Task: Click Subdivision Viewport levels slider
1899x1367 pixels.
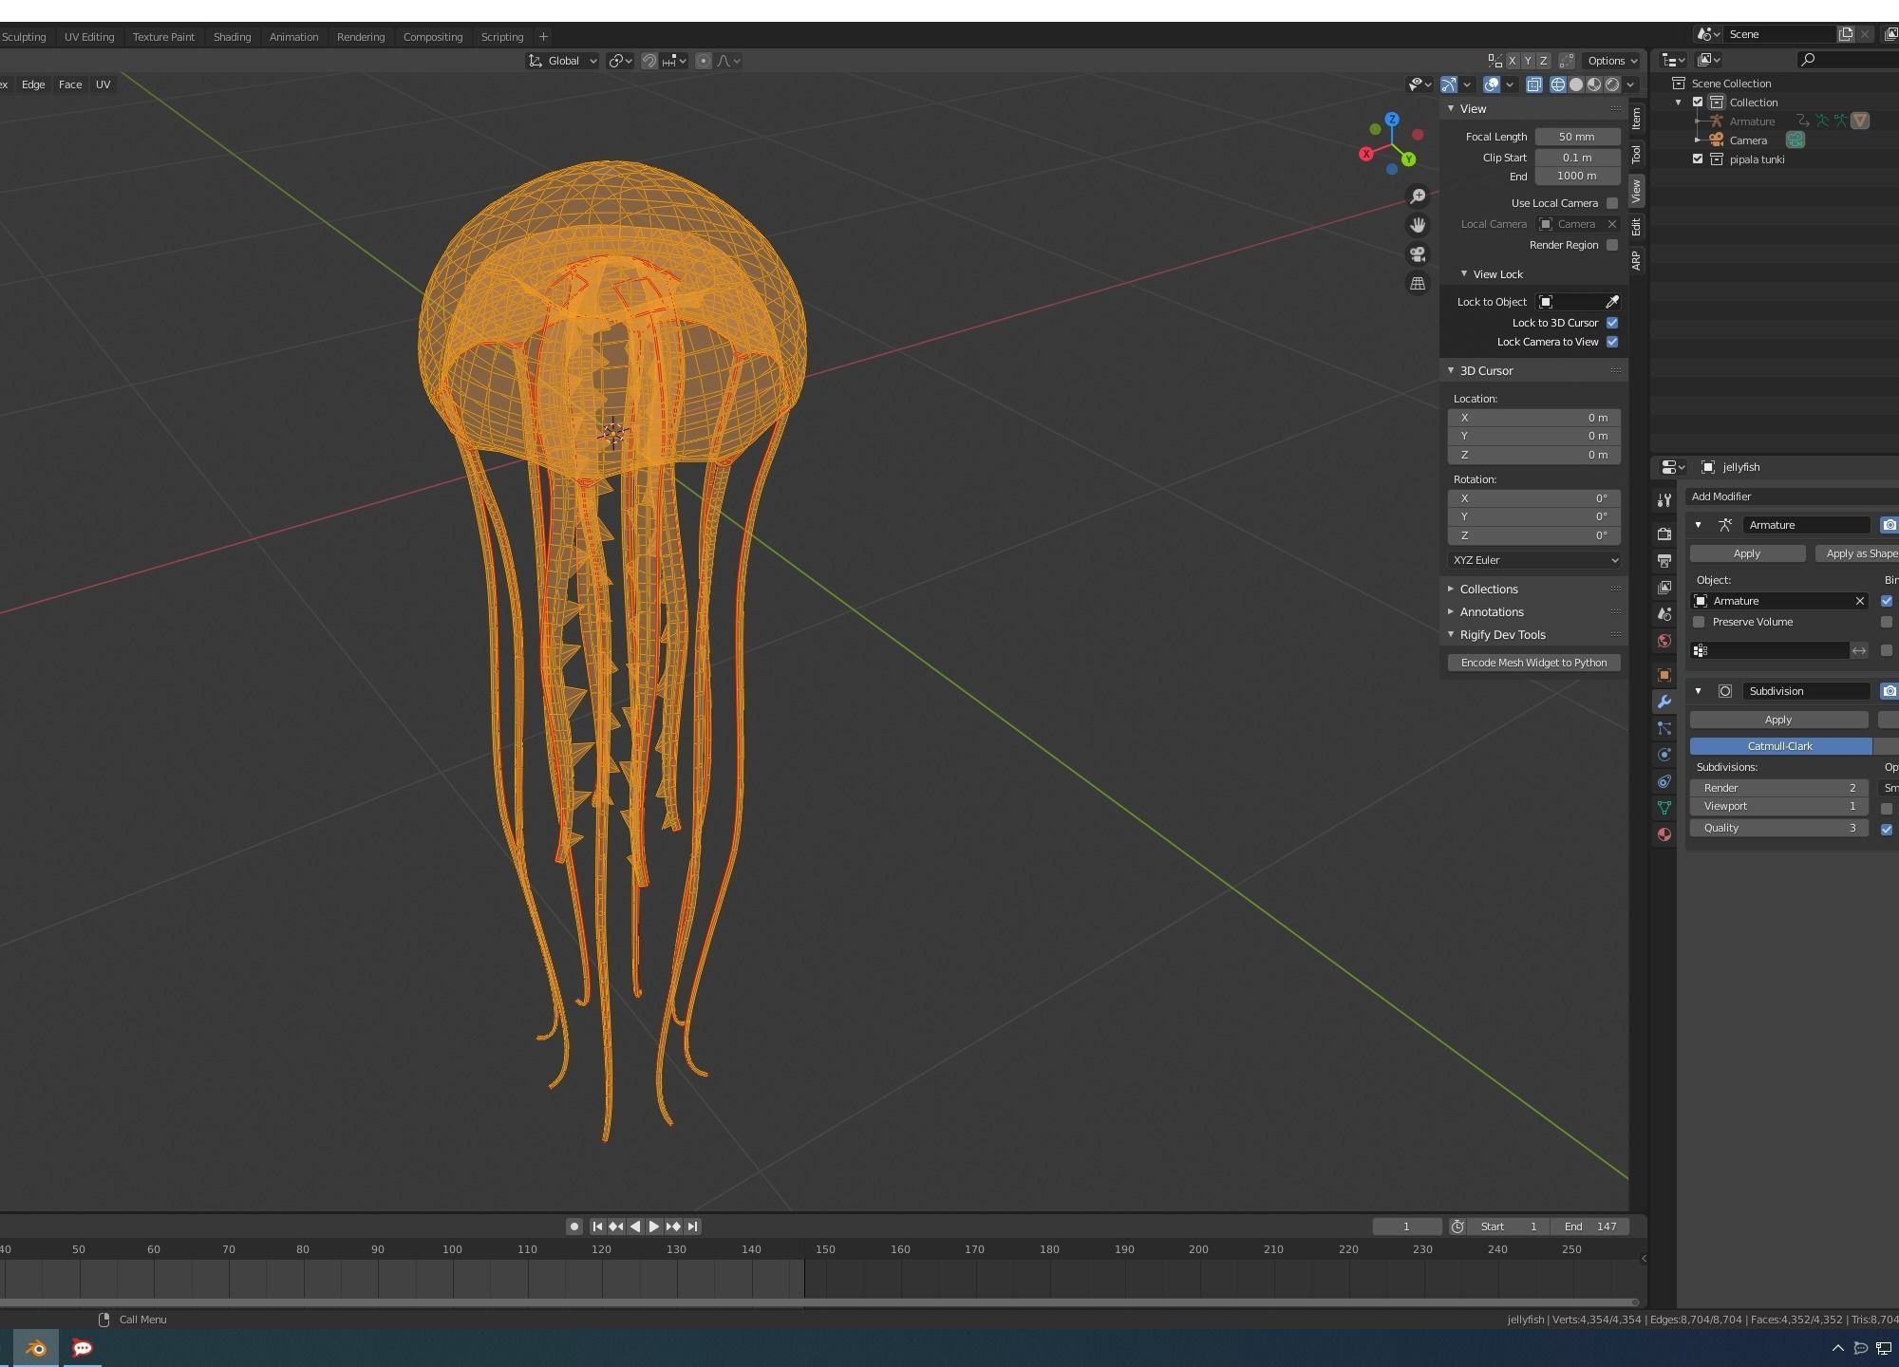Action: [x=1780, y=806]
